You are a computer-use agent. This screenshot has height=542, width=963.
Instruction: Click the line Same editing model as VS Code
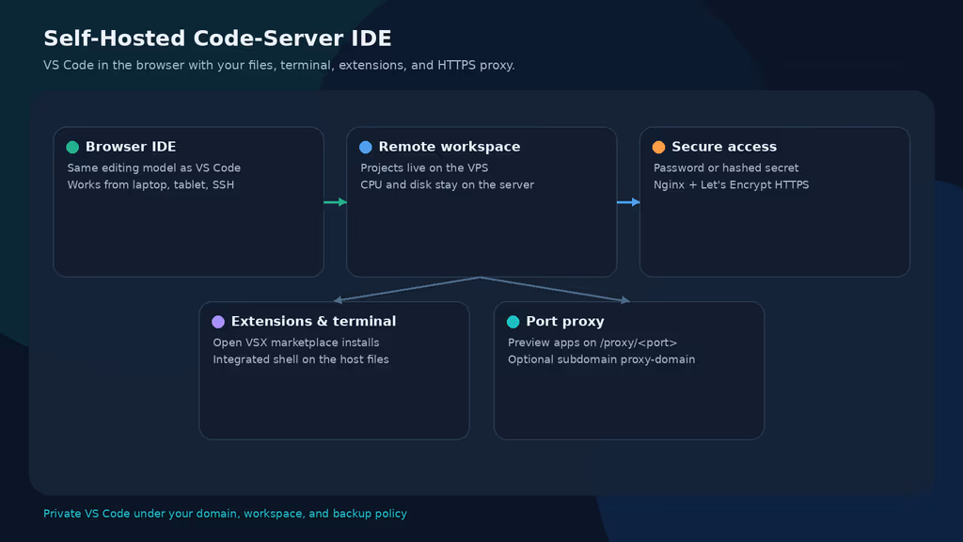[x=153, y=167]
